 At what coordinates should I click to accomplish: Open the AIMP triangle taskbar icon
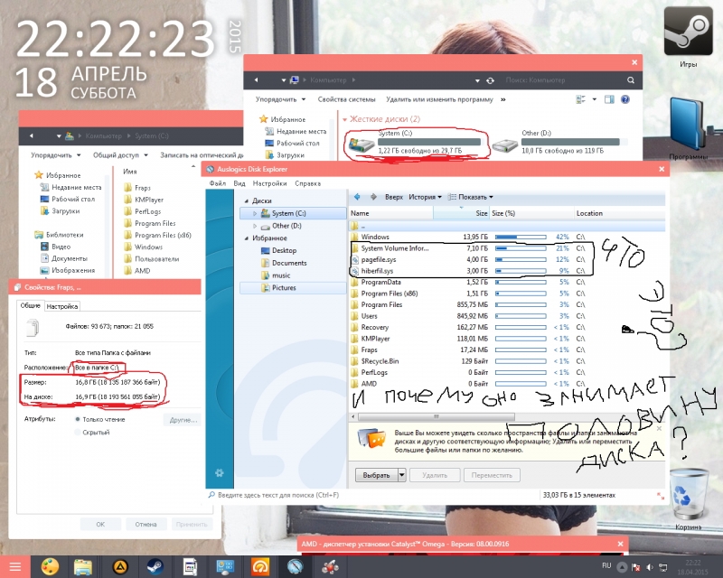click(120, 567)
